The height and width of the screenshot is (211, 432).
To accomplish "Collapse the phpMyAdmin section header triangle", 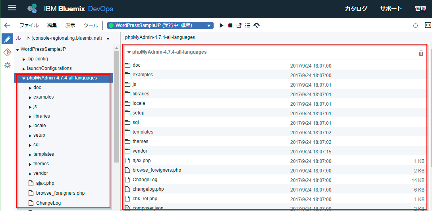I will coord(129,52).
